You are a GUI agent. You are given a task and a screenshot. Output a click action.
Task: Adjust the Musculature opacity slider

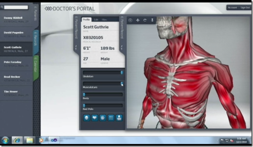coord(103,83)
